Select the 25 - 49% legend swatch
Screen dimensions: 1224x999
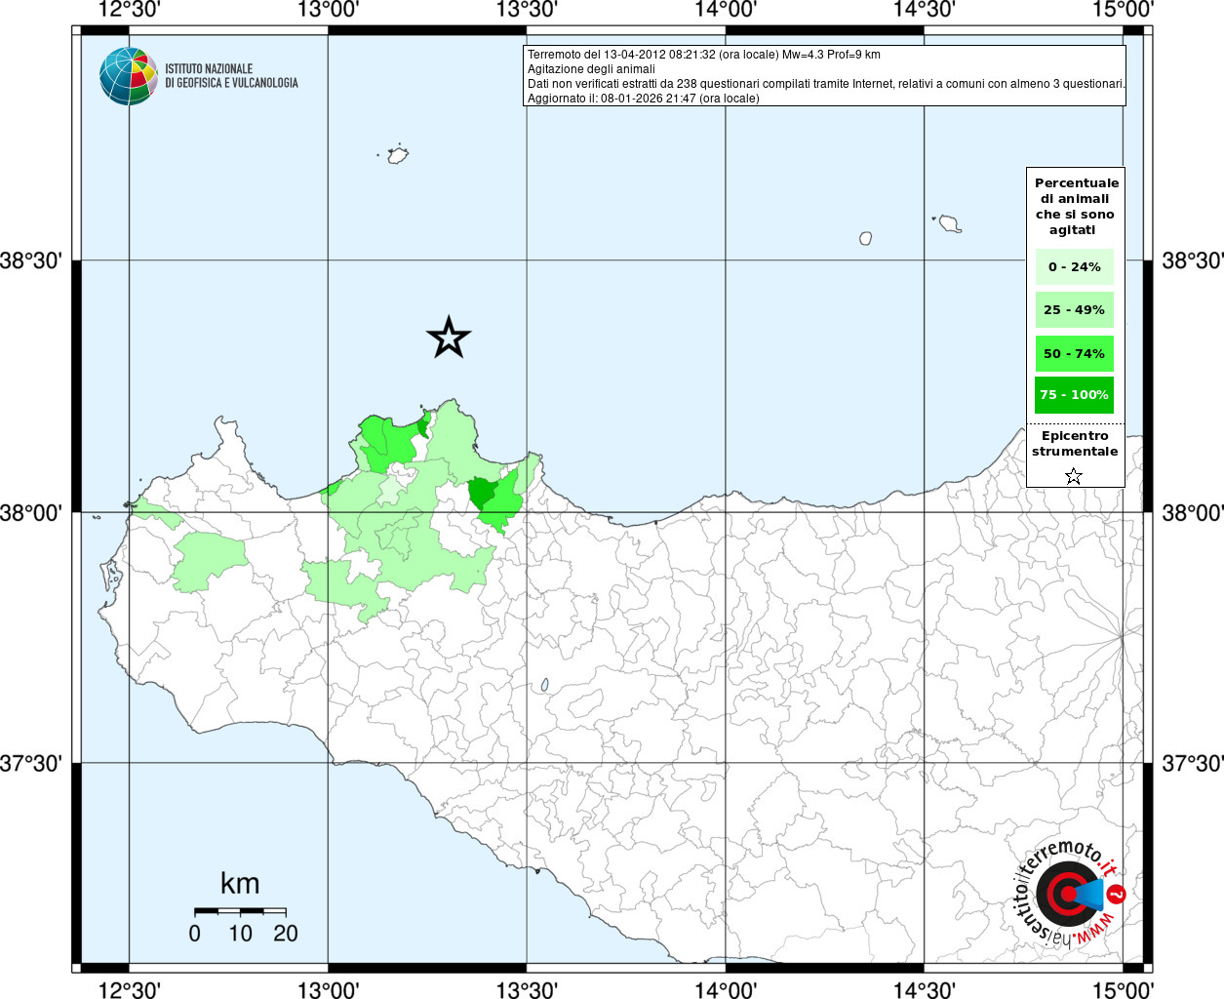(1074, 310)
